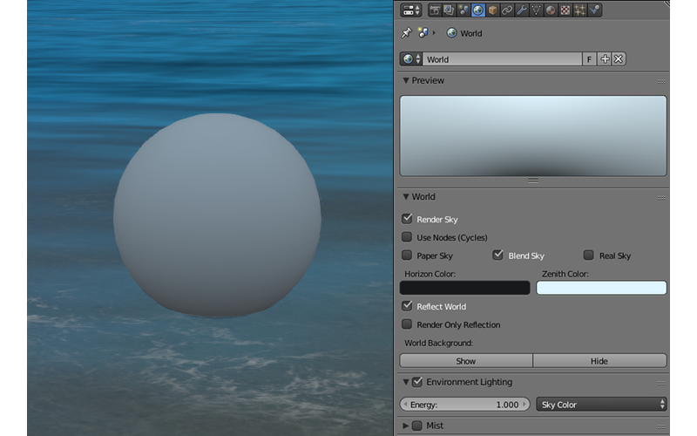The width and height of the screenshot is (697, 436).
Task: Grab the Mist panel drag grip
Action: [x=661, y=426]
